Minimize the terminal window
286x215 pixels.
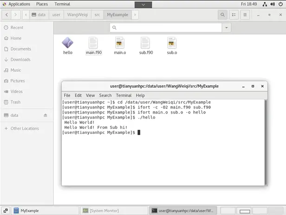pos(243,86)
